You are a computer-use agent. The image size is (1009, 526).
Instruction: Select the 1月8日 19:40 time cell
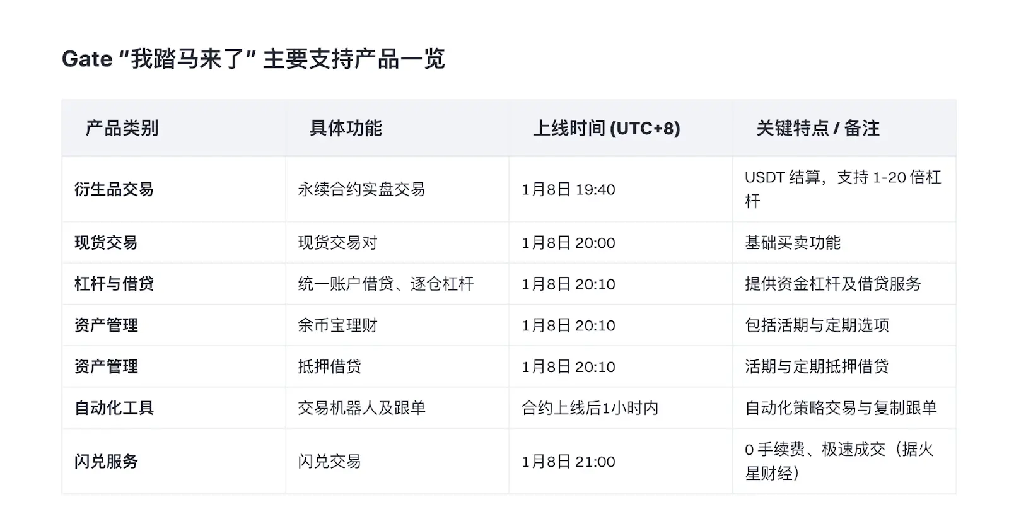coord(568,189)
